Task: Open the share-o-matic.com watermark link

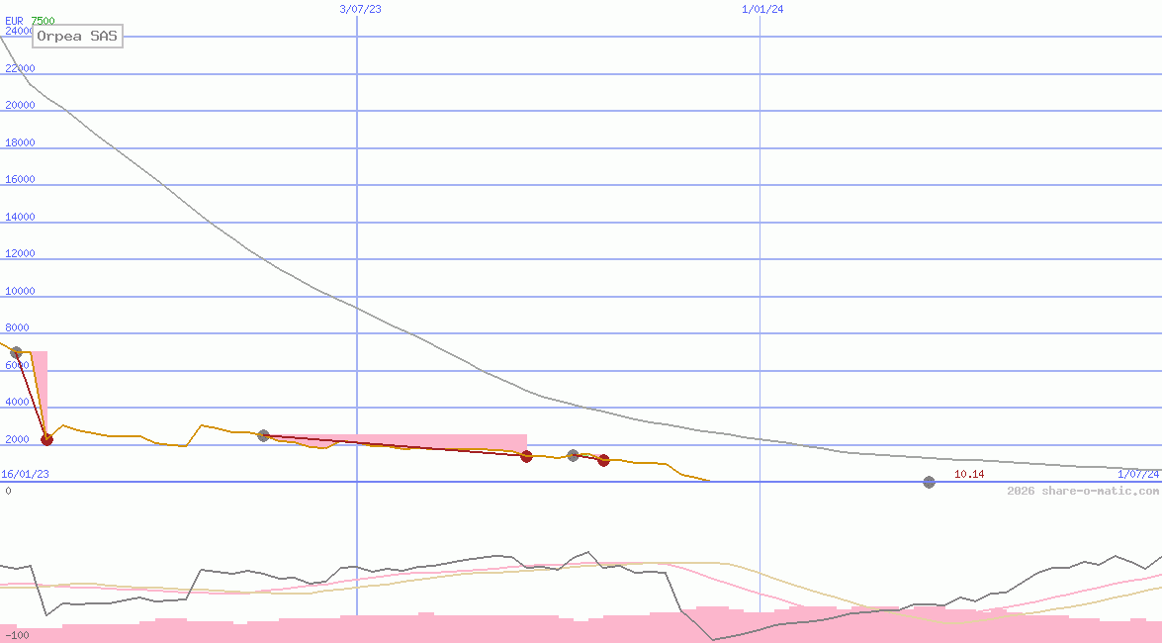Action: click(1083, 491)
